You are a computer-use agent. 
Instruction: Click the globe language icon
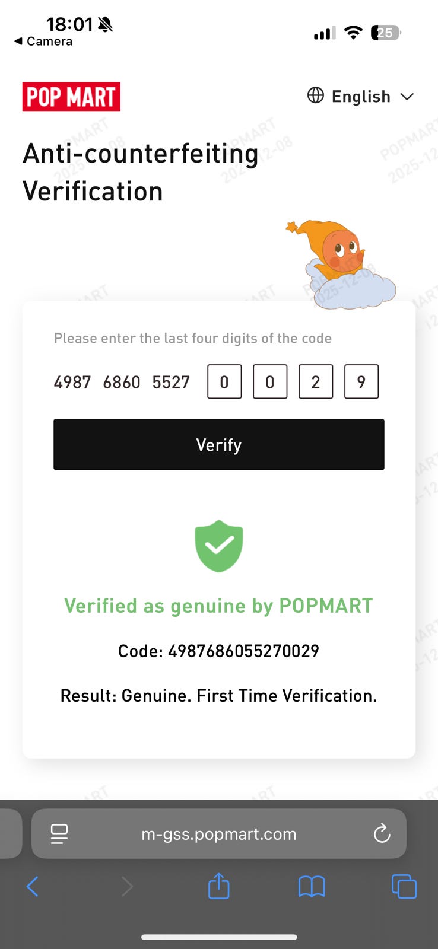(316, 95)
